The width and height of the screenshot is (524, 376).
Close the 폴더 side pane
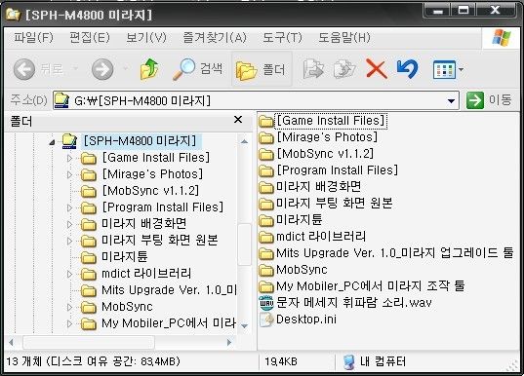238,120
